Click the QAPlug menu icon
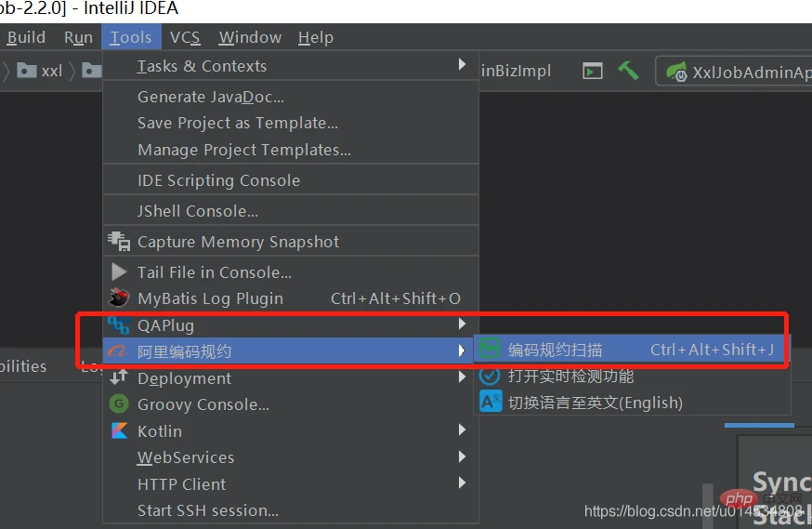This screenshot has height=529, width=812. tap(119, 324)
